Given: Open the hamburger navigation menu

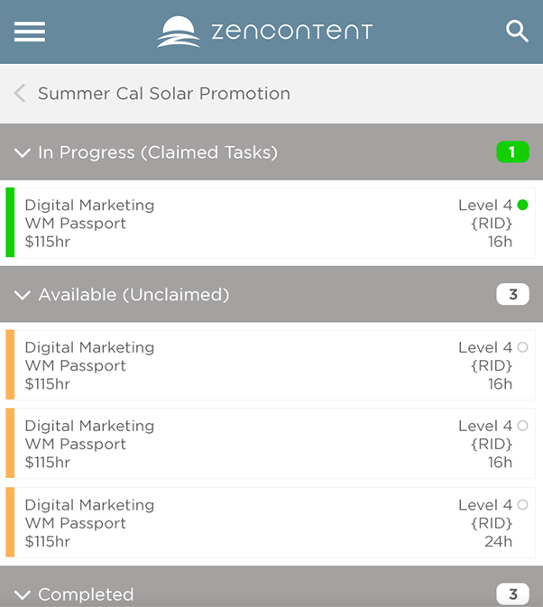Looking at the screenshot, I should (x=30, y=32).
